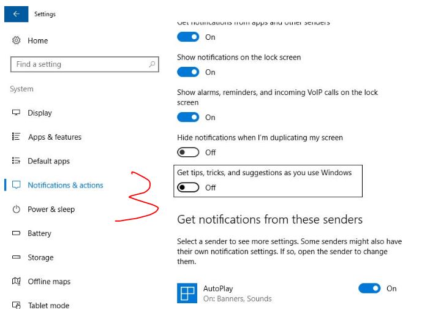Click the Settings window title
Image resolution: width=430 pixels, height=321 pixels.
[x=45, y=14]
